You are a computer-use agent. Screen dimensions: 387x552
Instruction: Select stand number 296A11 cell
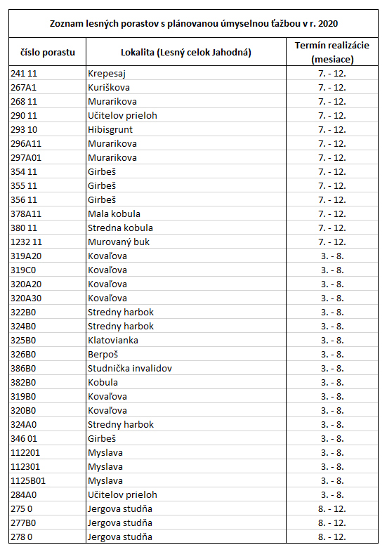point(48,144)
